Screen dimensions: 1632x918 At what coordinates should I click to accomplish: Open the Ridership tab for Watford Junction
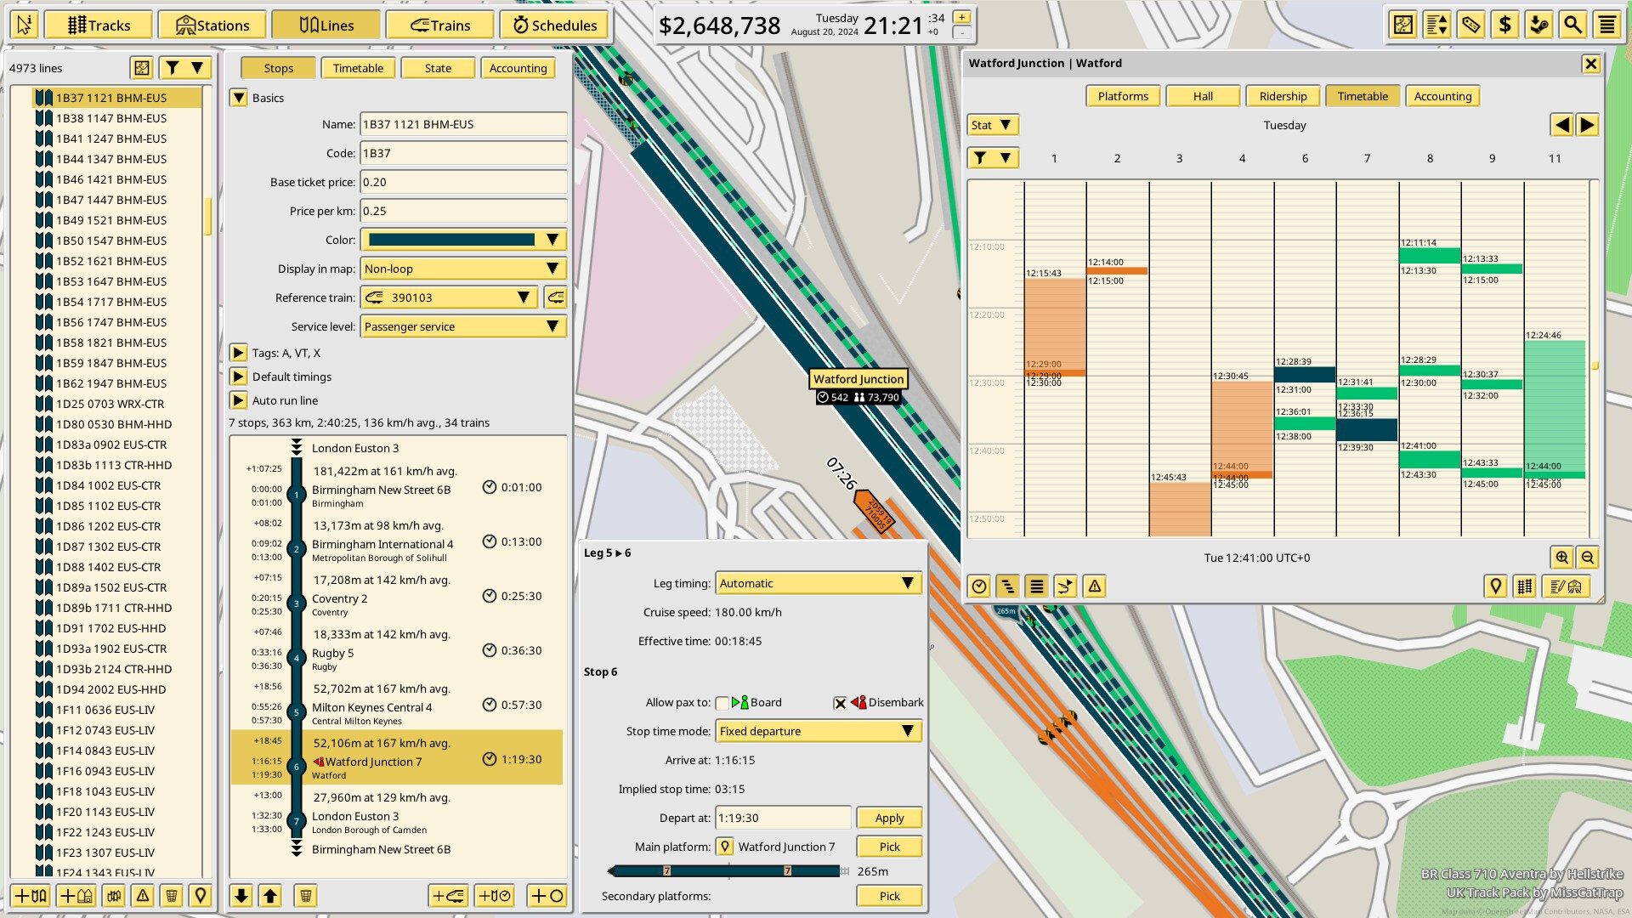[x=1283, y=96]
